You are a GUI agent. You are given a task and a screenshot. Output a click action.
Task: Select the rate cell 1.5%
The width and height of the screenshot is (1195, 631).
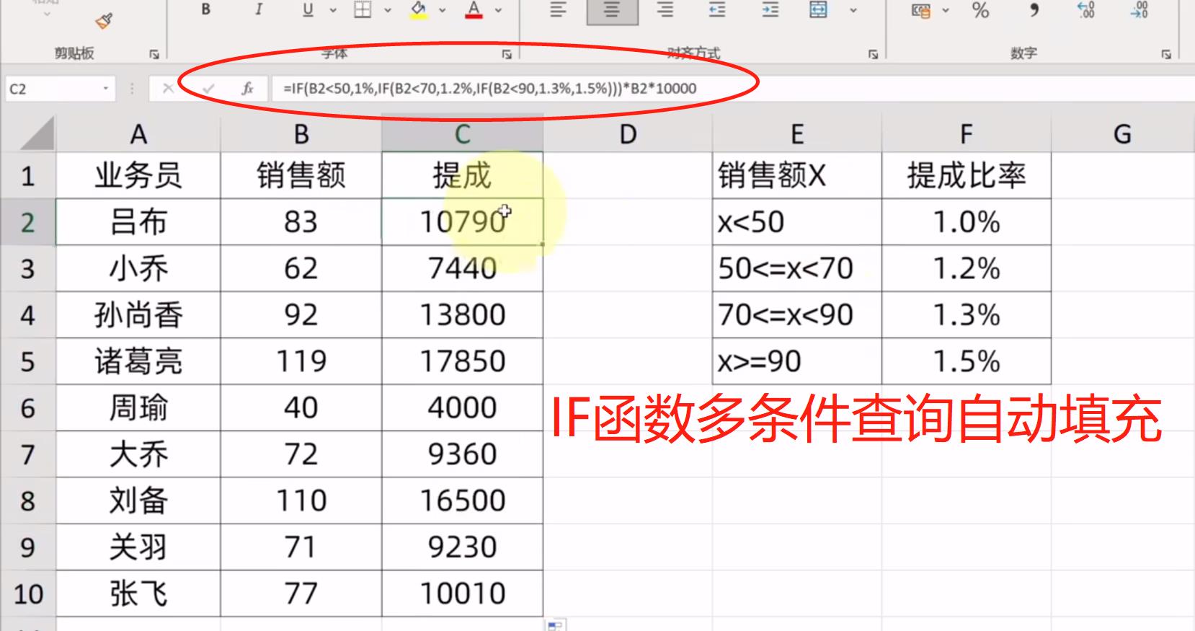(967, 361)
